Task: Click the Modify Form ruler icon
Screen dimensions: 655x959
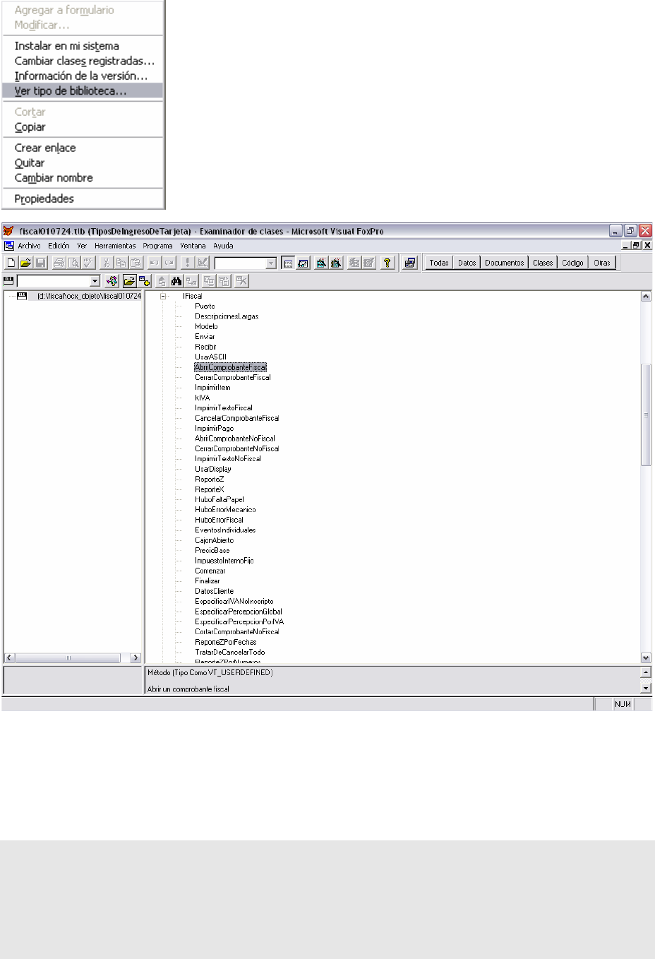Action: pos(202,263)
